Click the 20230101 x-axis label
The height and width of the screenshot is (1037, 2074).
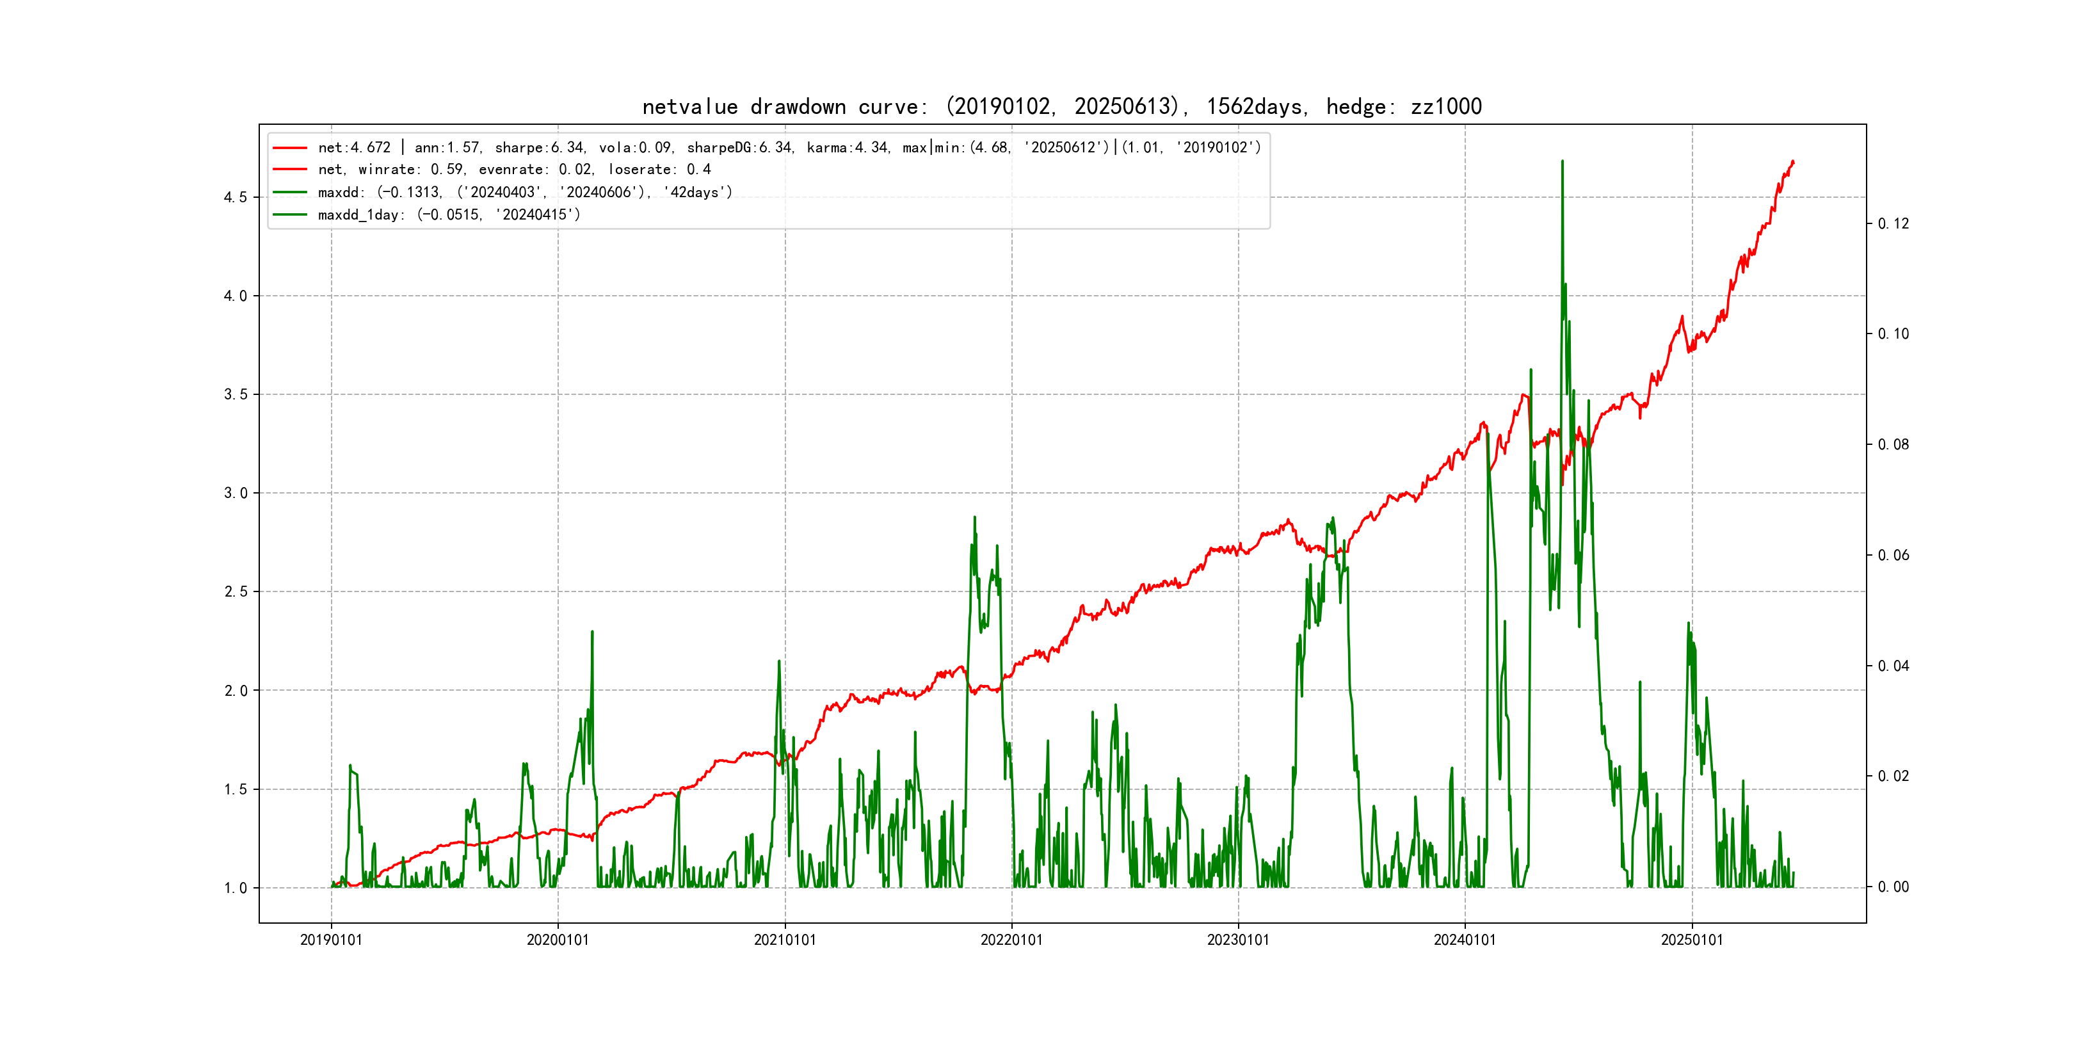coord(1238,940)
